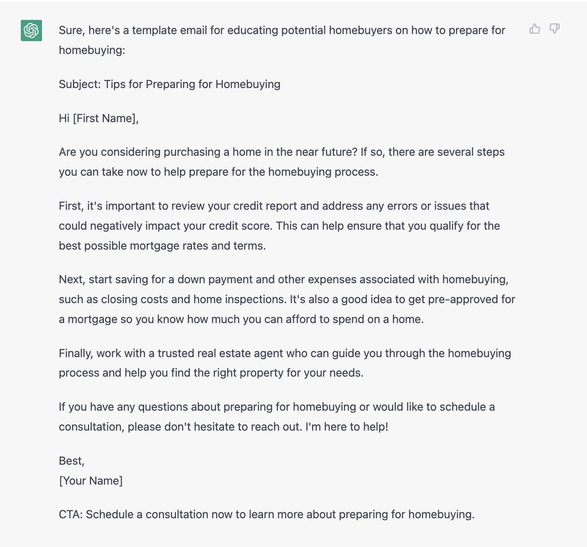Click the "Finally, work with a trusted" line
The height and width of the screenshot is (547, 587).
pos(285,353)
